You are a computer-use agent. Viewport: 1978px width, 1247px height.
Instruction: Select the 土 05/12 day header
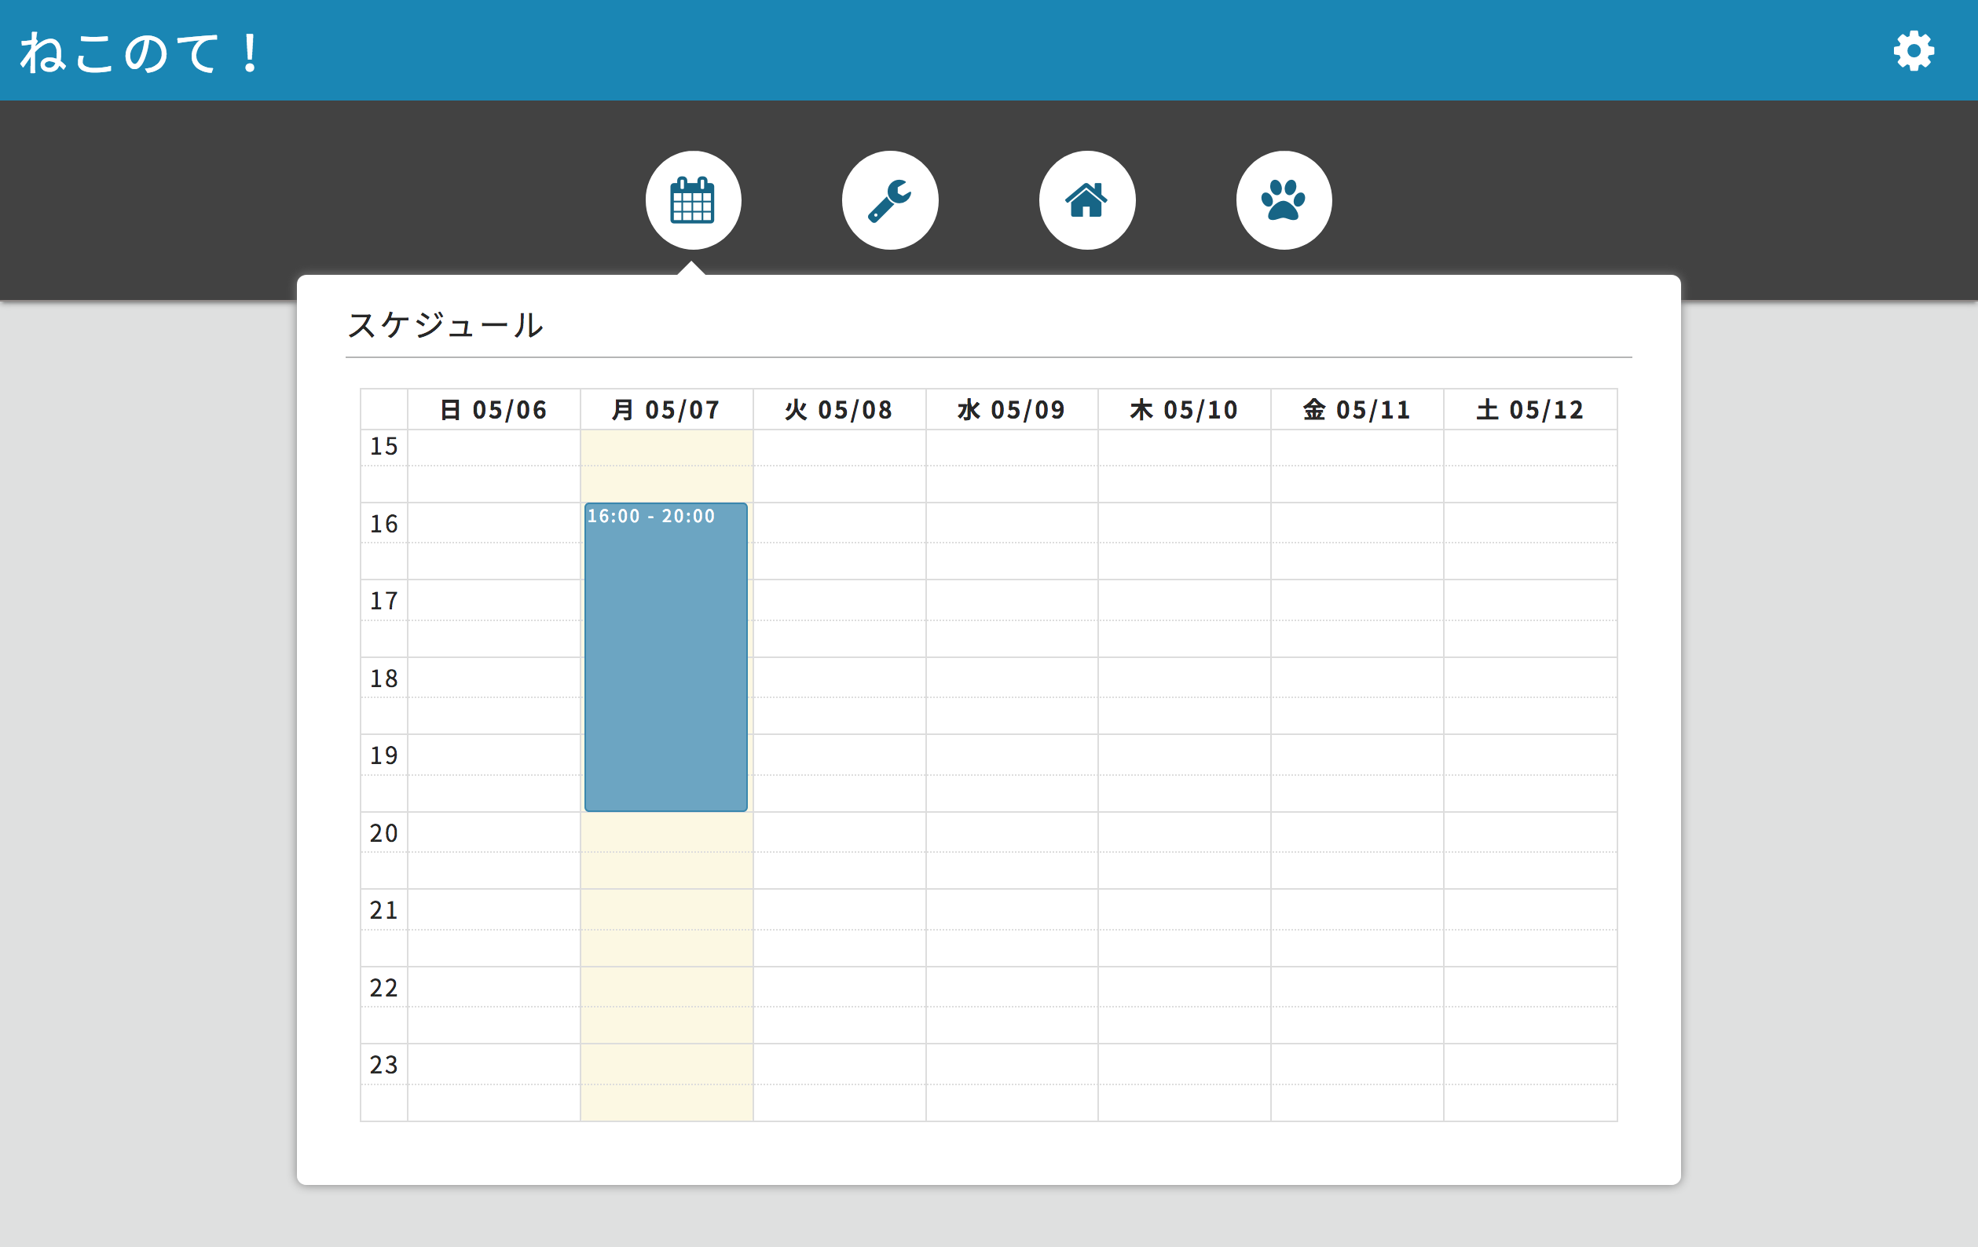click(x=1529, y=410)
